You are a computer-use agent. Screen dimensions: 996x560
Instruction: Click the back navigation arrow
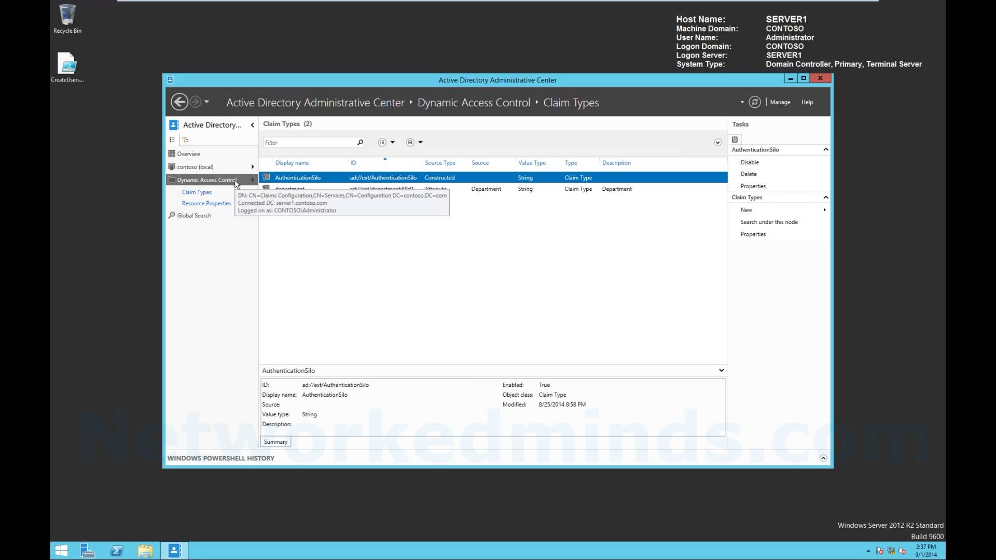179,102
